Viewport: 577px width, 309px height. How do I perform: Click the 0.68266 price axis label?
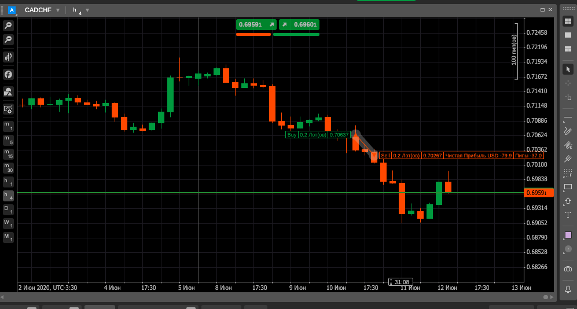(537, 267)
